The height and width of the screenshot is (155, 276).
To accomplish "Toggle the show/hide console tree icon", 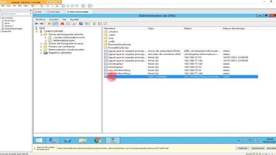I will pos(55,24).
